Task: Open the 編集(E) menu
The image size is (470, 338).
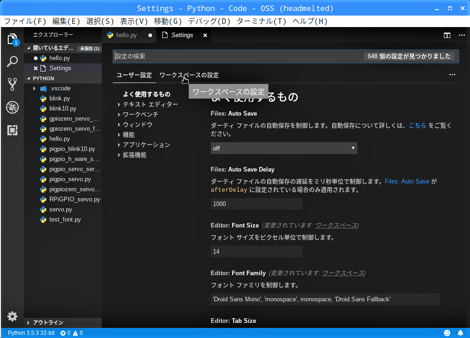Action: [x=66, y=21]
